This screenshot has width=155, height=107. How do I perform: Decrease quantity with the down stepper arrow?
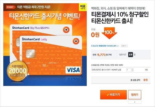click(133, 70)
